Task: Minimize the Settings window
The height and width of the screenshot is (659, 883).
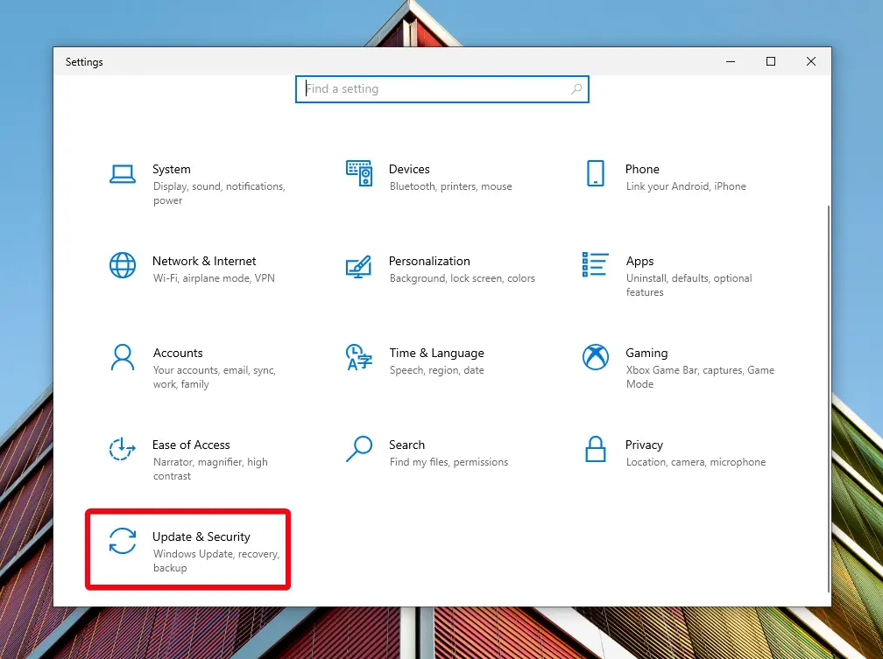Action: (x=731, y=61)
